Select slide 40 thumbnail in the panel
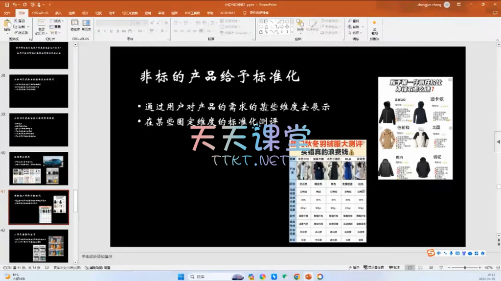Viewport: 501px width, 281px height. click(39, 168)
